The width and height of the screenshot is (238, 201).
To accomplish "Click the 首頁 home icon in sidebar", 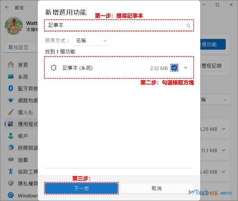I will 11,65.
